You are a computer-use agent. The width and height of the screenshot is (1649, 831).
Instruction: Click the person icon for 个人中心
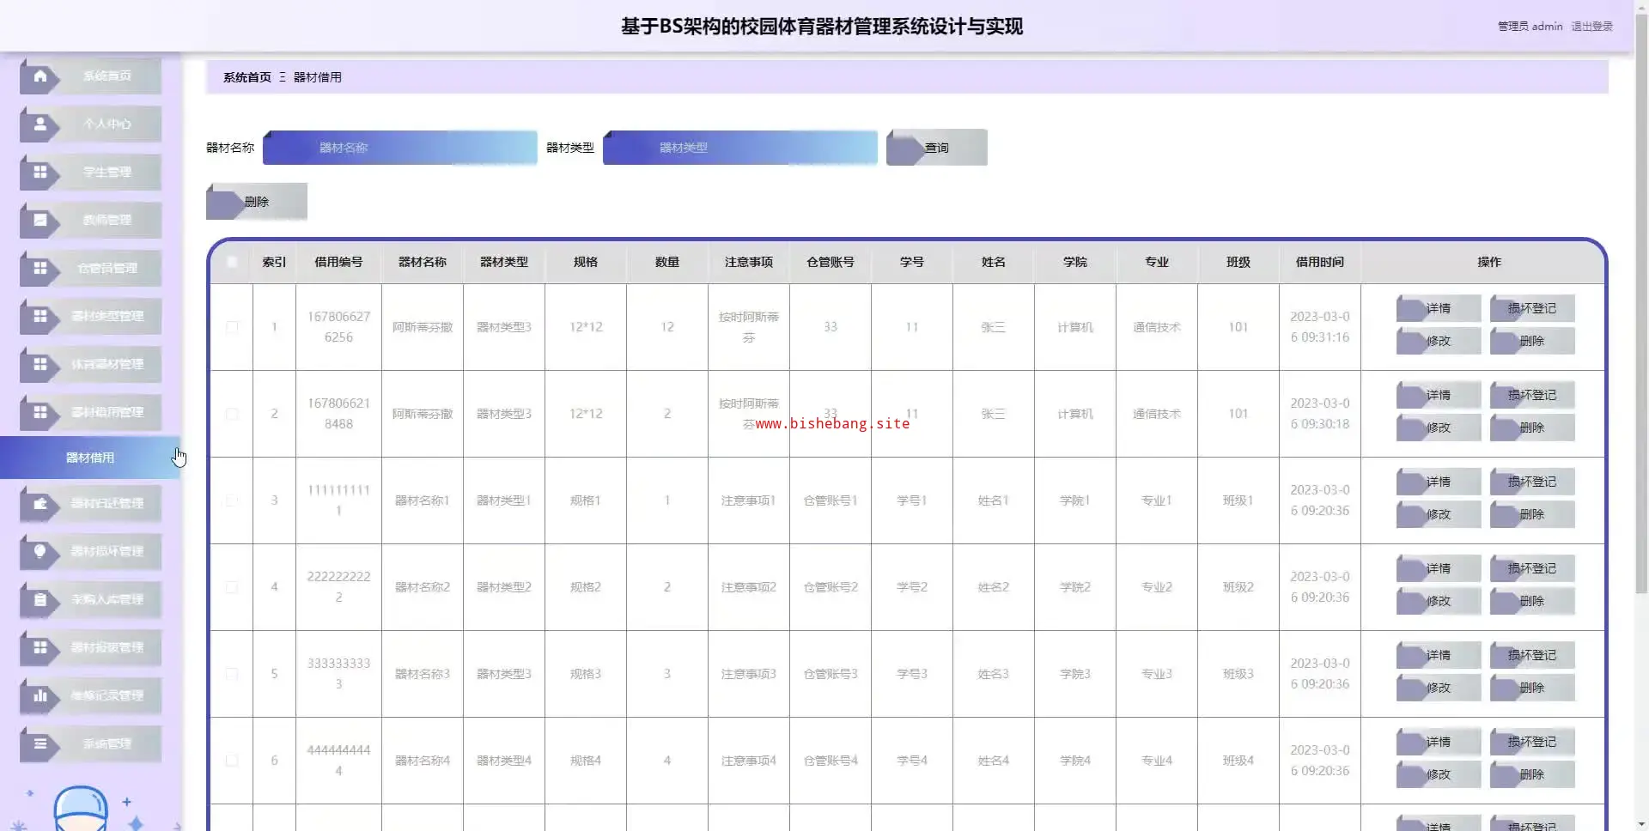coord(40,124)
